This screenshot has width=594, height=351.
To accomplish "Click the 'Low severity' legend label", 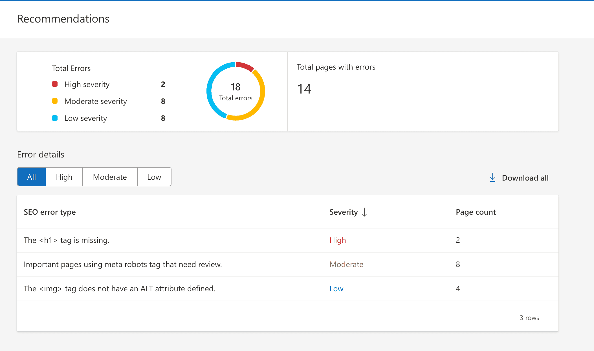I will 86,118.
